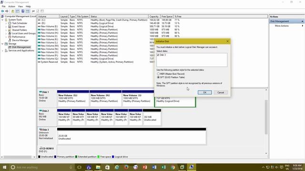Expand the Shared Folders node
Image resolution: width=305 pixels, height=171 pixels.
(6, 30)
